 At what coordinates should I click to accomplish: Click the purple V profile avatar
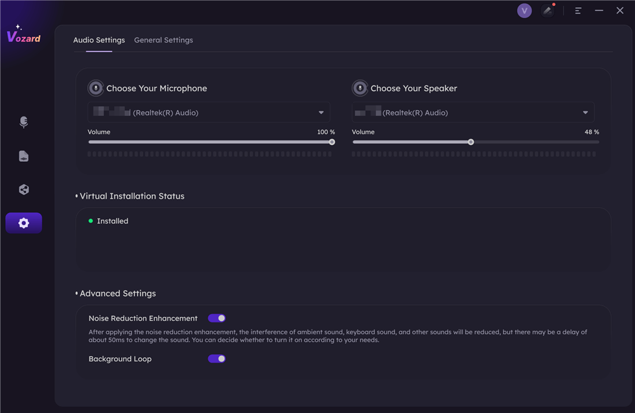(x=524, y=10)
